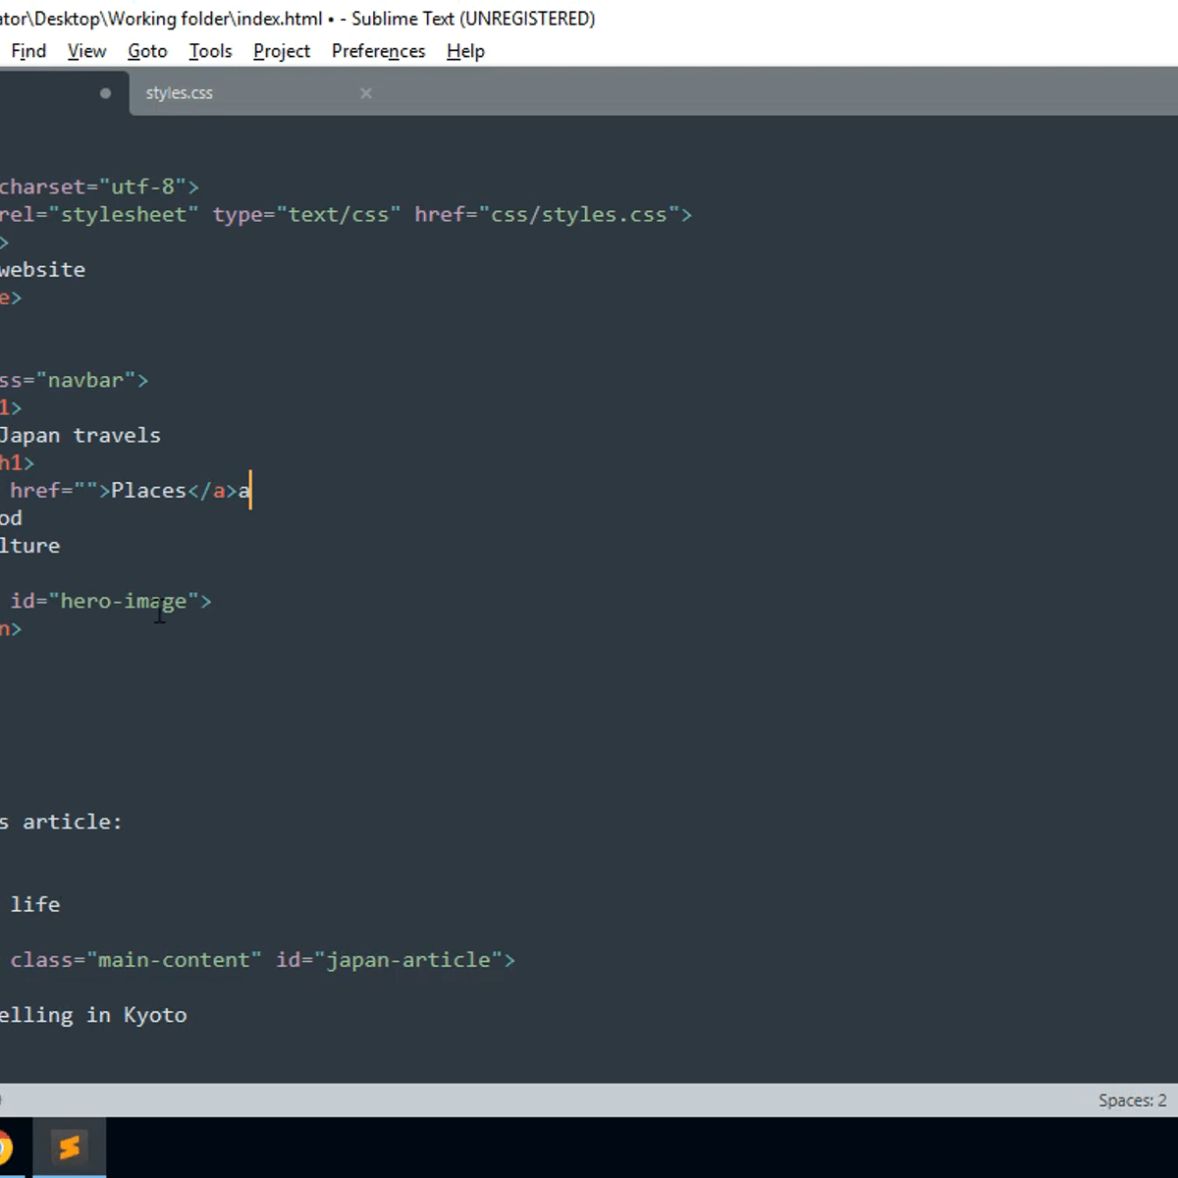Click the "lture" text line
Viewport: 1178px width, 1178px height.
tap(29, 545)
